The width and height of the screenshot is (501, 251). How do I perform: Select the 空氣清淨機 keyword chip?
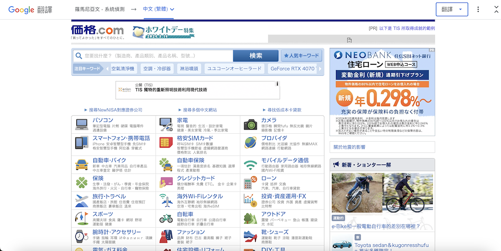124,68
